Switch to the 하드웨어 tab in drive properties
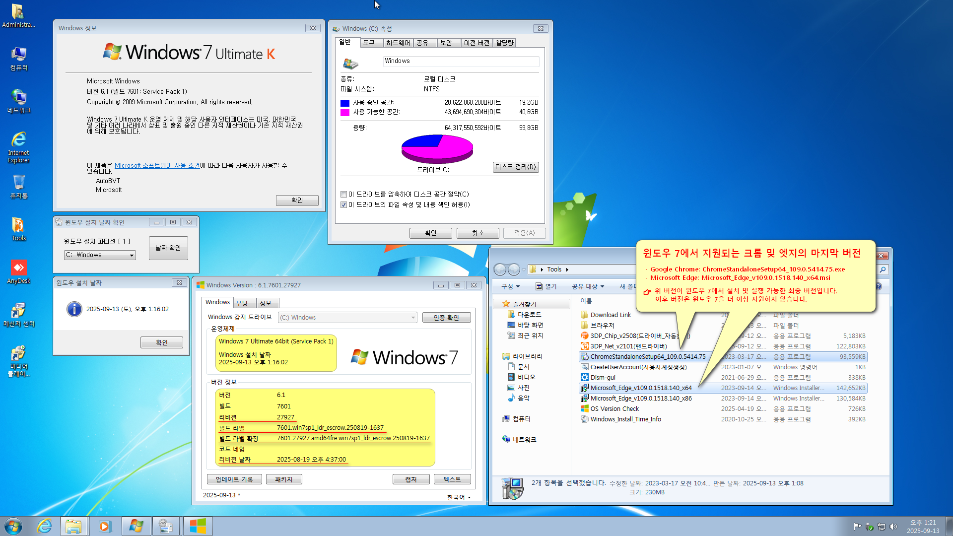The width and height of the screenshot is (953, 536). [x=398, y=43]
